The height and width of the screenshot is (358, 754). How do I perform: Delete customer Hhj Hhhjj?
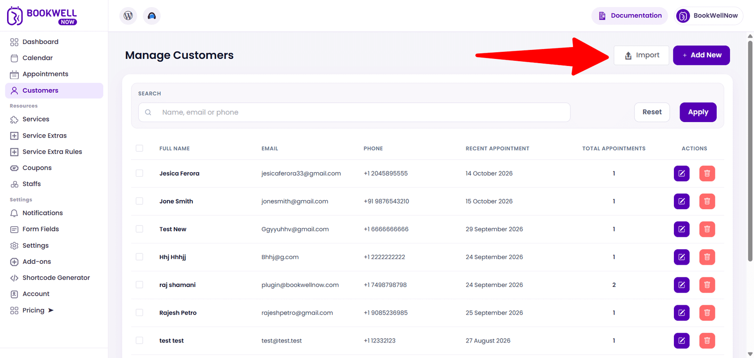[x=707, y=257]
